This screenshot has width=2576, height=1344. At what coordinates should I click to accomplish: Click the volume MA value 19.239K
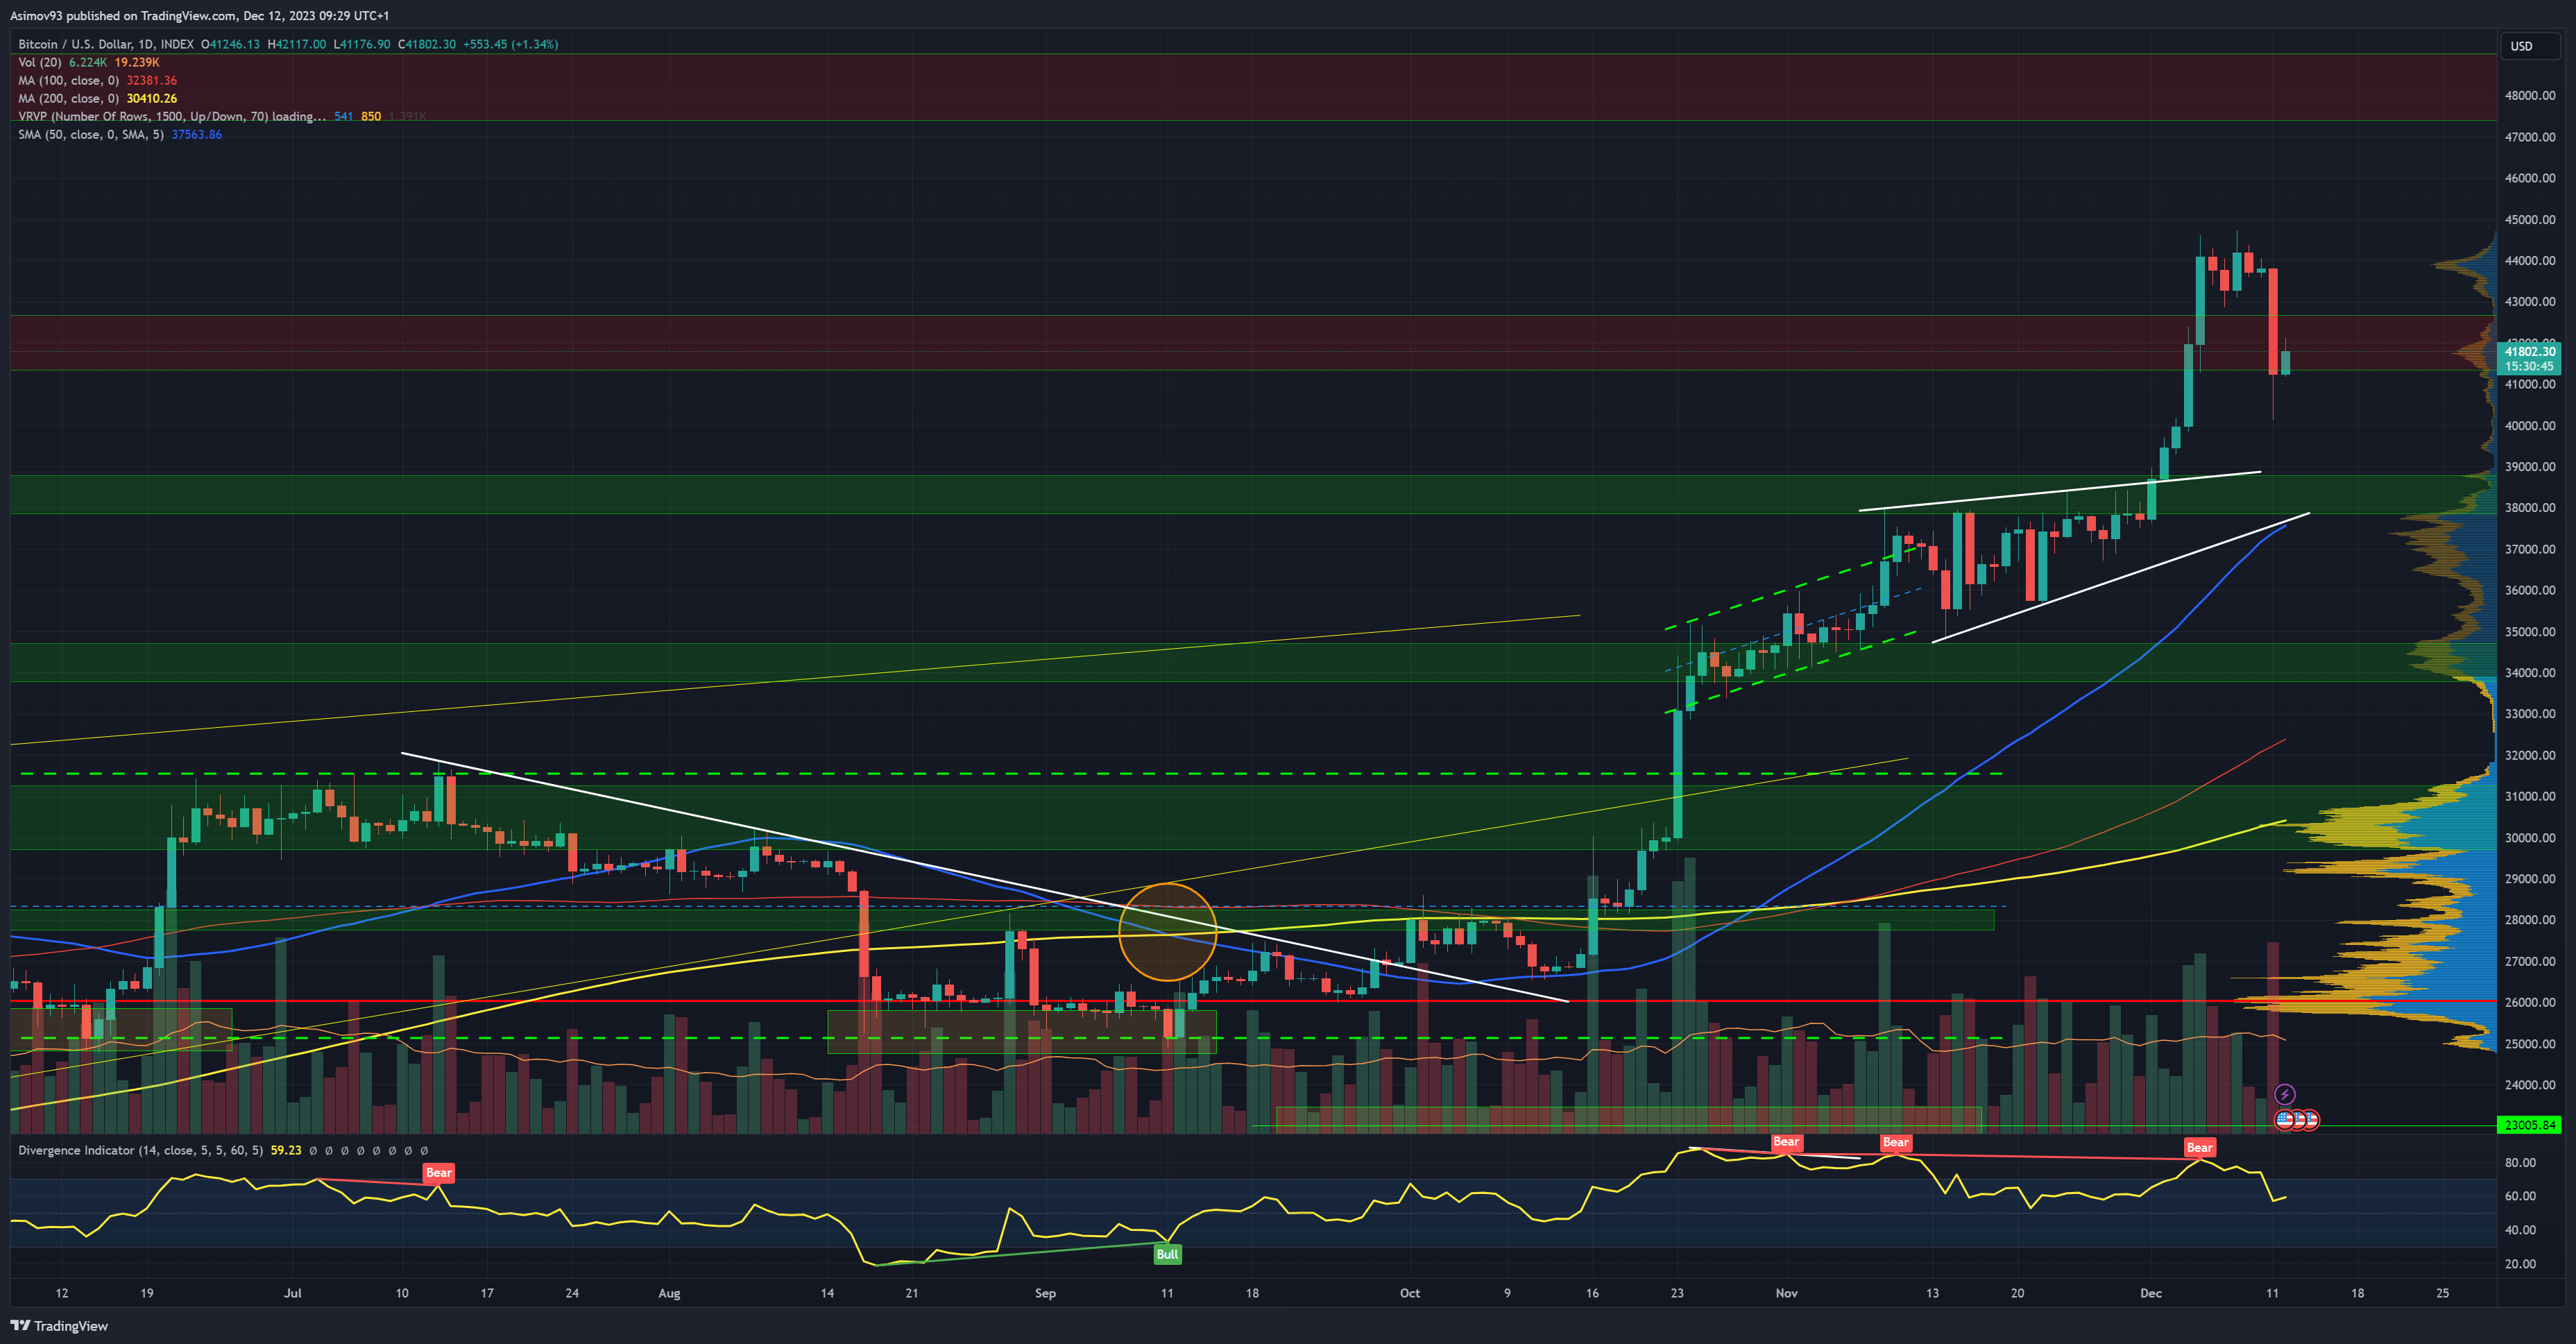pos(137,62)
